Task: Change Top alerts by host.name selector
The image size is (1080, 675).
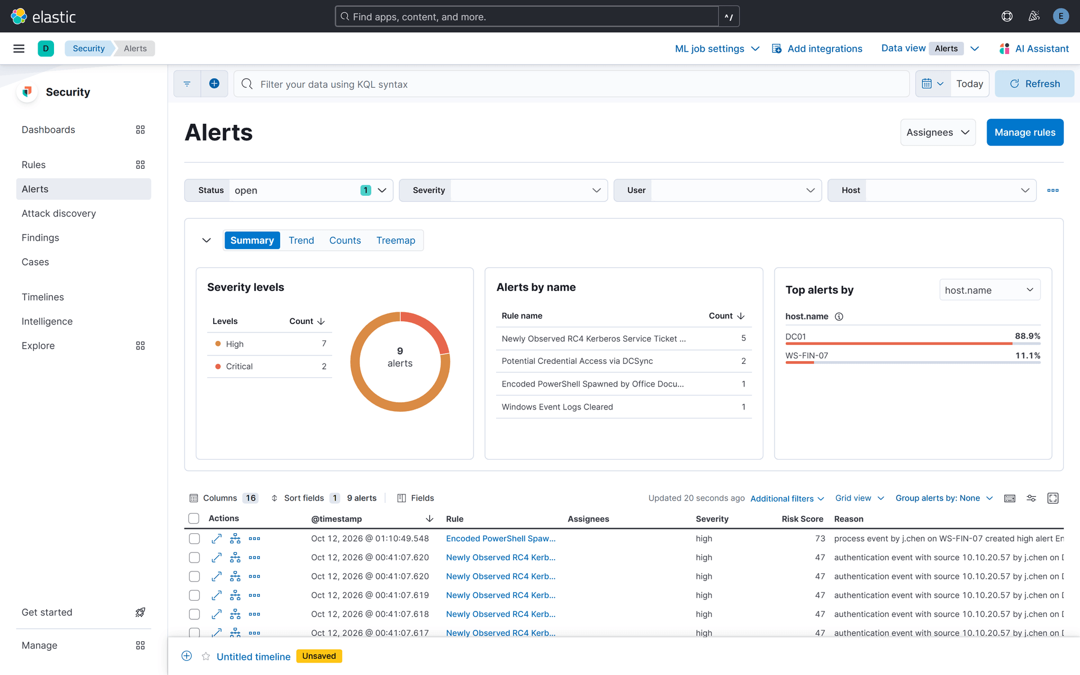Action: pos(989,290)
